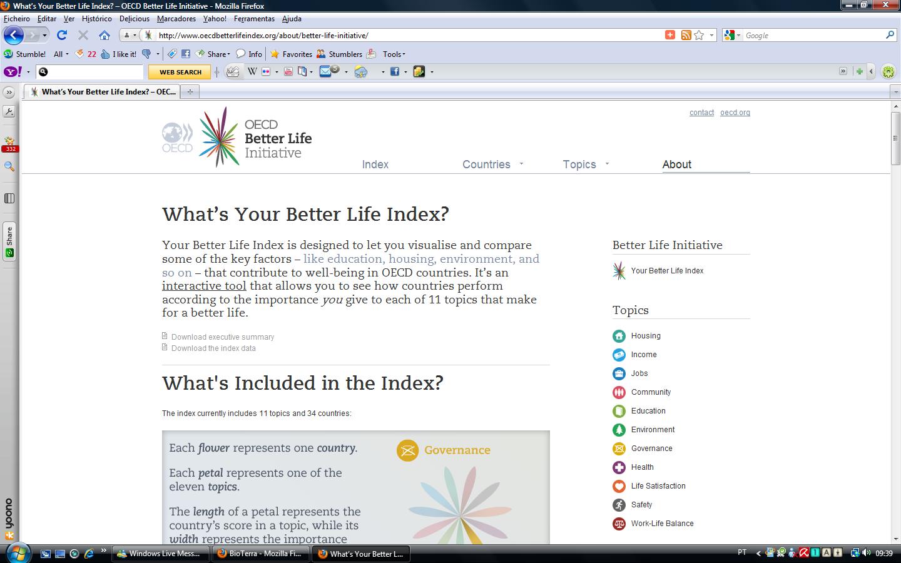Screen dimensions: 901x563
Task: Click in the Yahoo search input field
Action: (x=91, y=72)
